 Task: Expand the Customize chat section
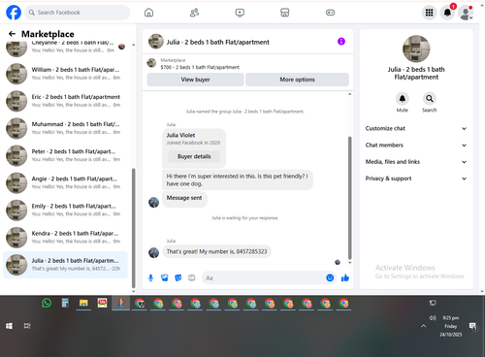tap(416, 129)
